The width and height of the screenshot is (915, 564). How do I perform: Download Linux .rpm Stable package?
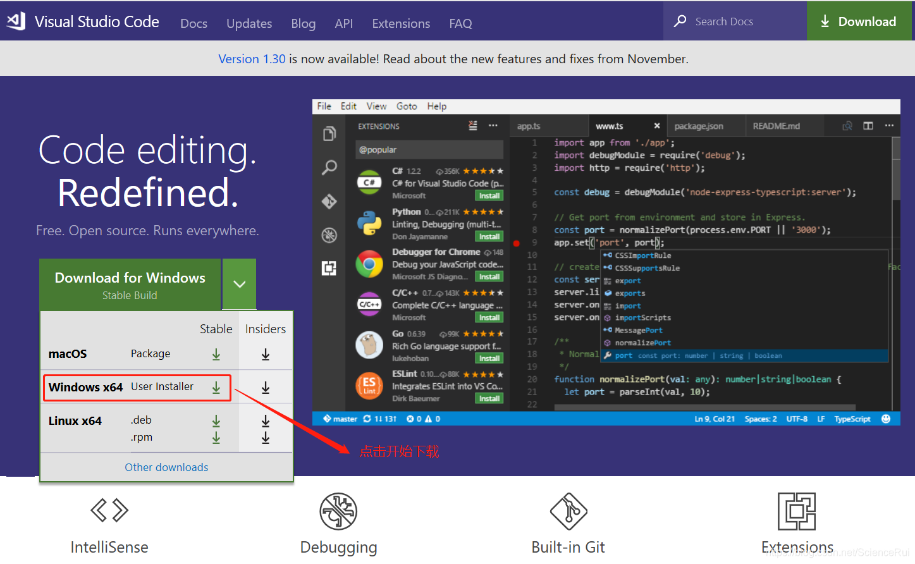[216, 438]
